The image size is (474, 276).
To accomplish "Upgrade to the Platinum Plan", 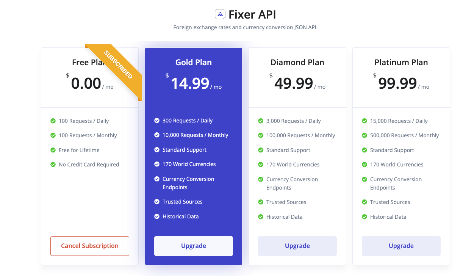I will (401, 246).
